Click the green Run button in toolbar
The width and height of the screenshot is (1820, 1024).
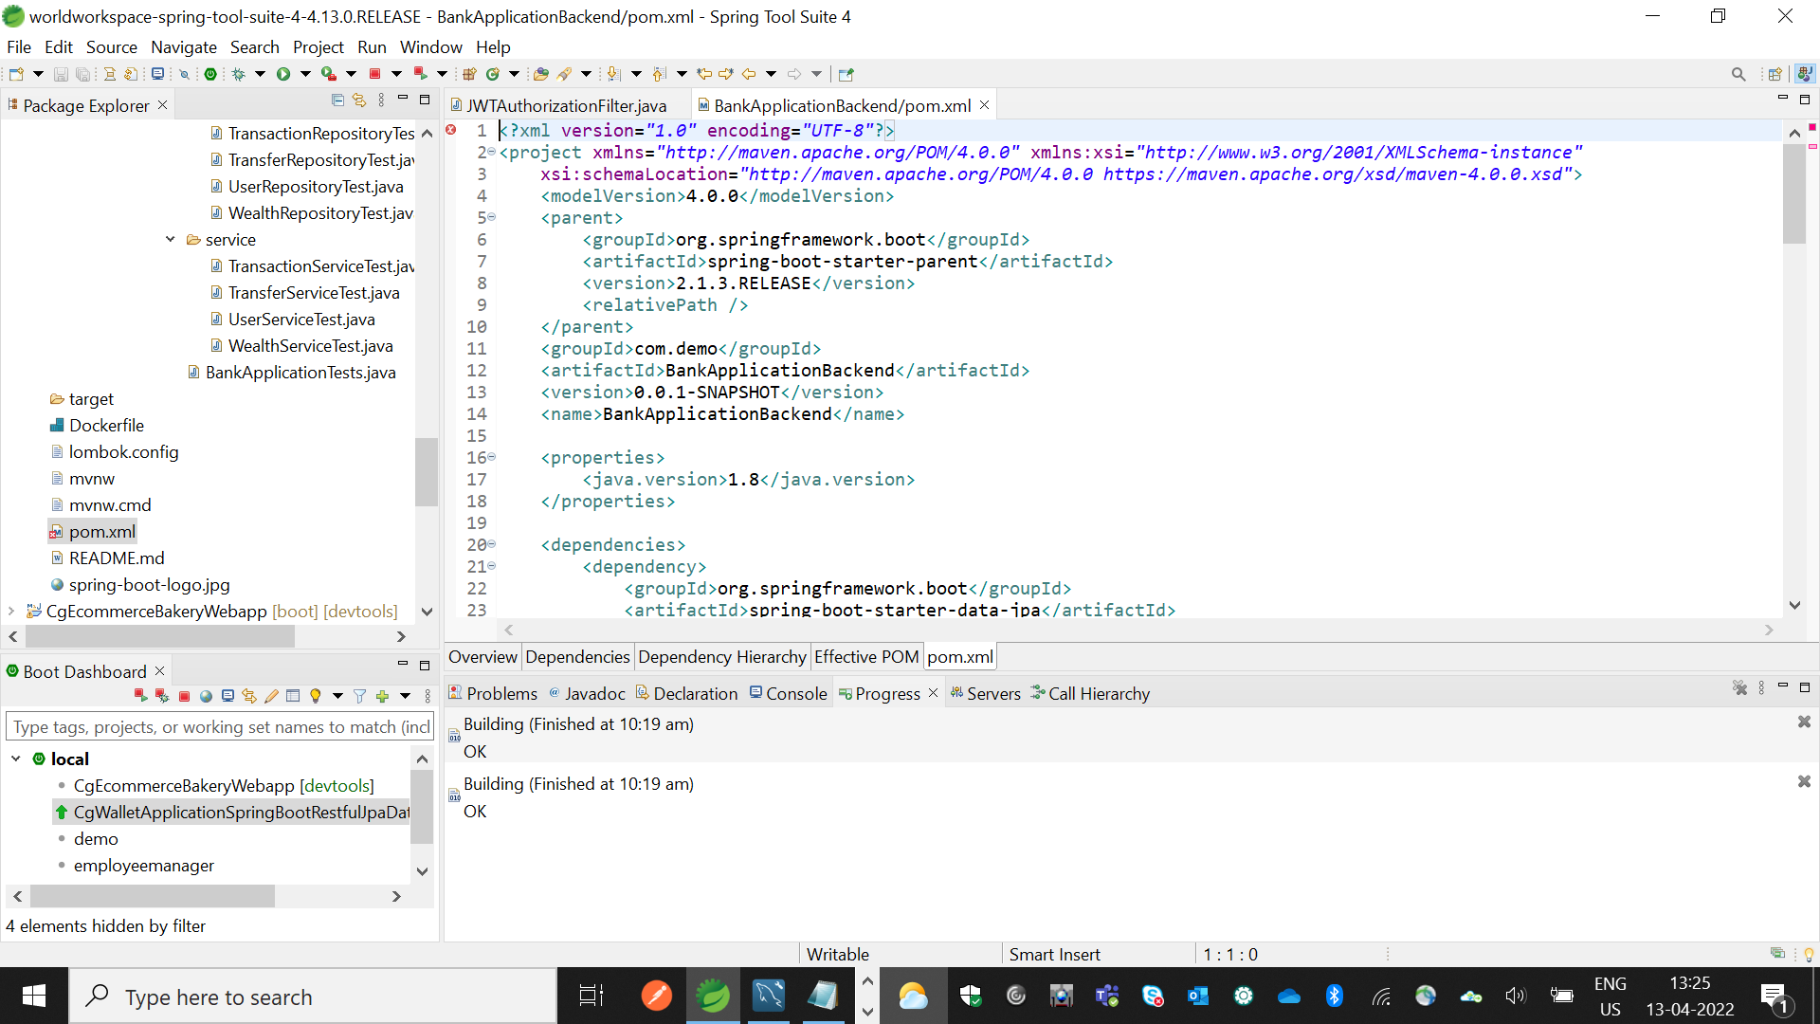click(x=282, y=74)
